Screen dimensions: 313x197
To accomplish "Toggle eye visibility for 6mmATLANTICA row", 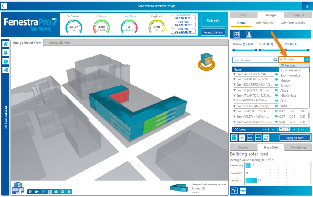I will tap(276, 96).
